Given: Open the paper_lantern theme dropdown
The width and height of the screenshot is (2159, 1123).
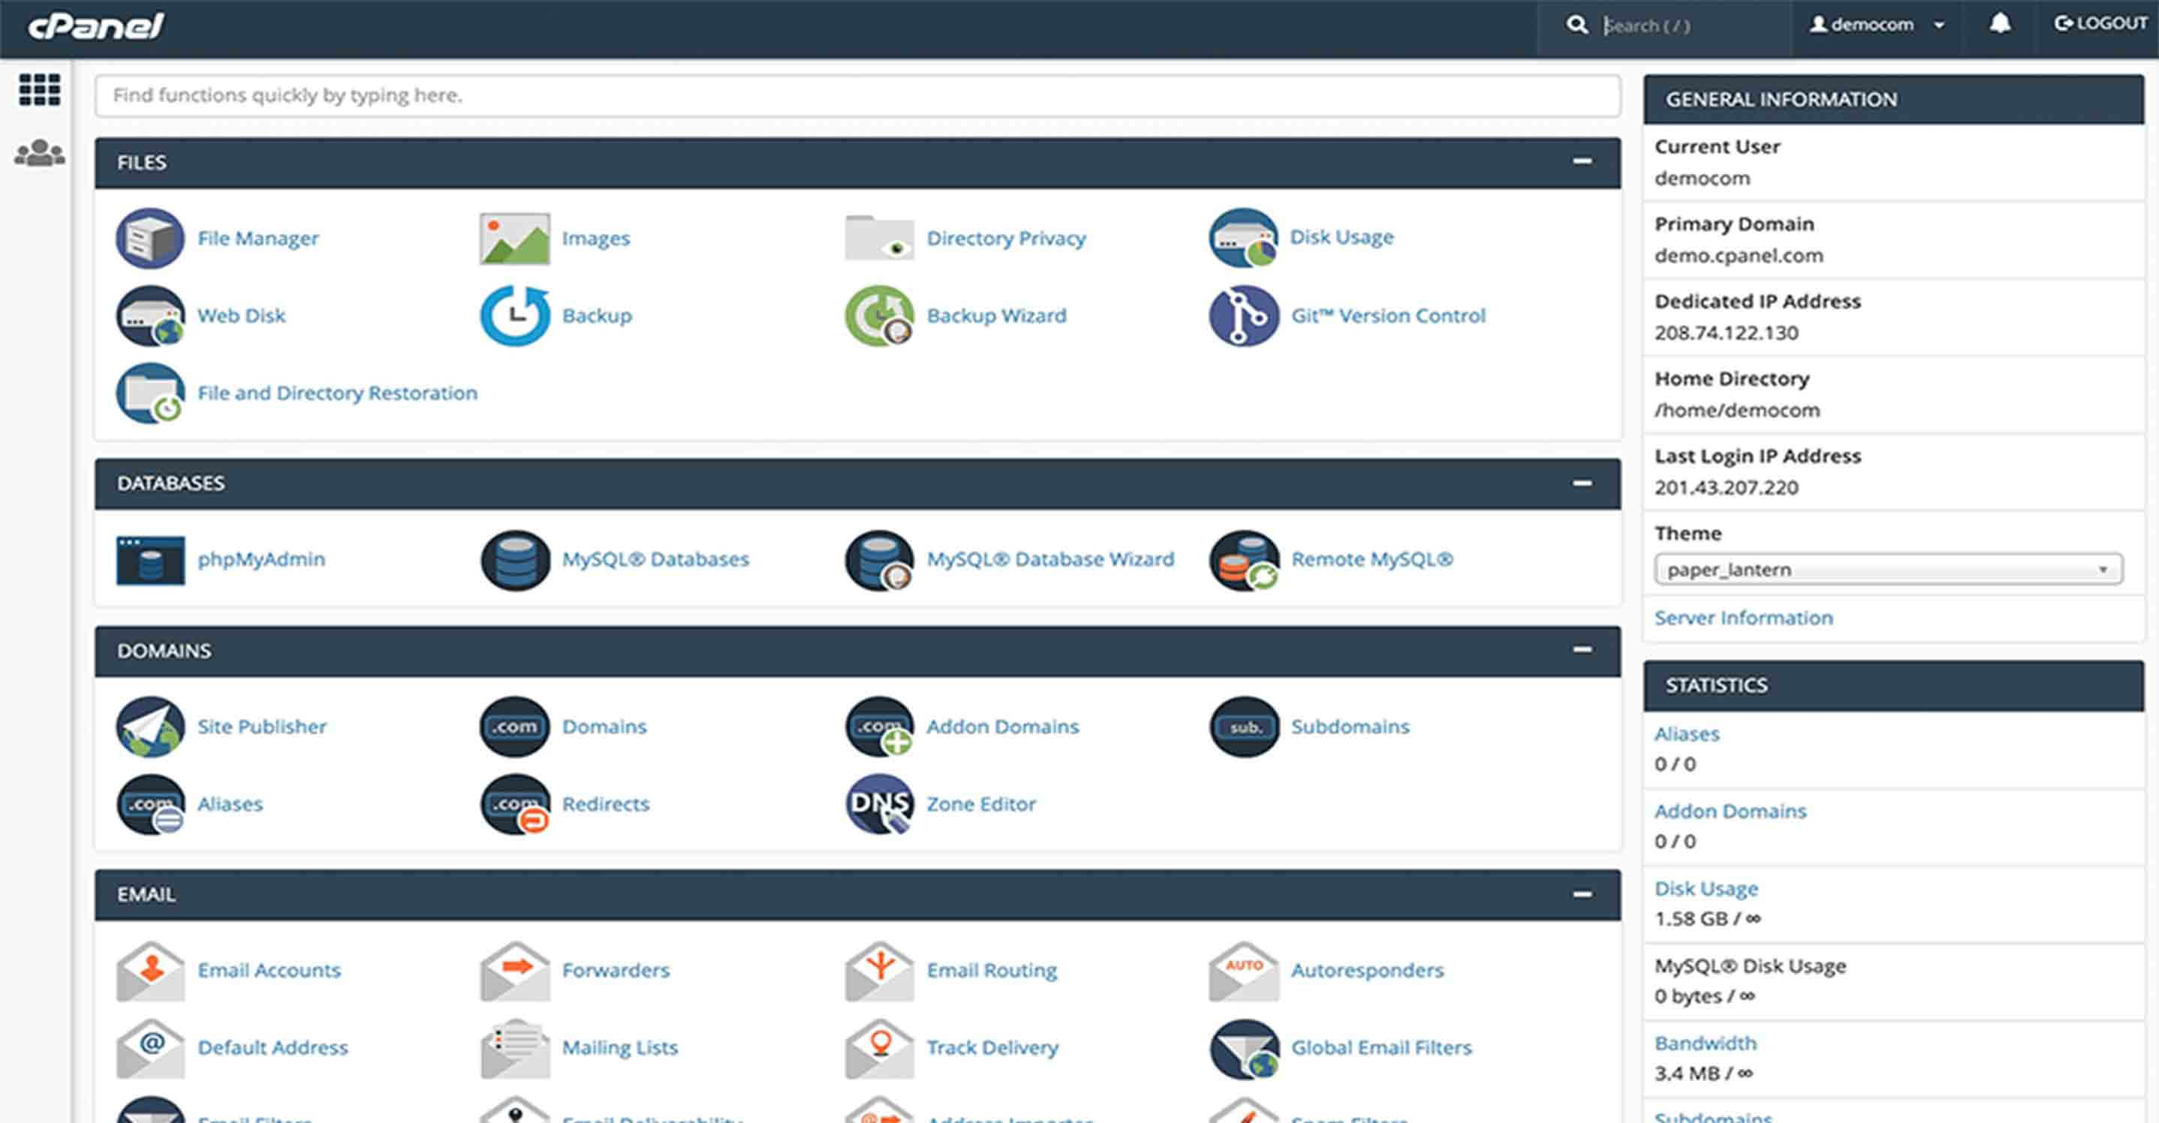Looking at the screenshot, I should (x=1887, y=570).
